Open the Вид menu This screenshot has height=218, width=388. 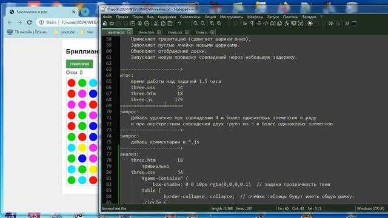point(150,17)
